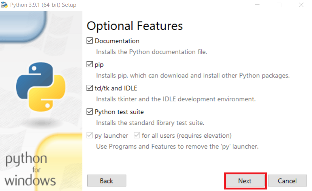Click the py launcher checkbox

tap(90, 135)
